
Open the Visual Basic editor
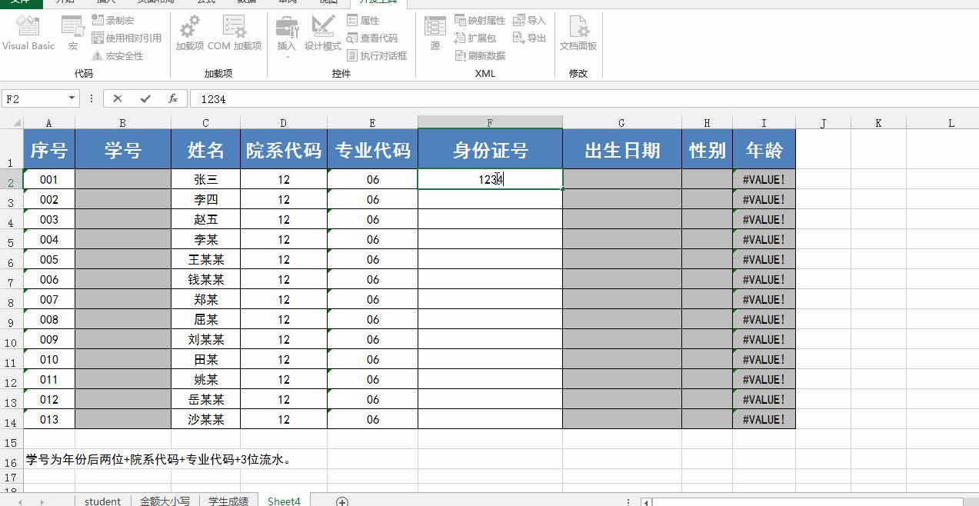click(x=28, y=35)
